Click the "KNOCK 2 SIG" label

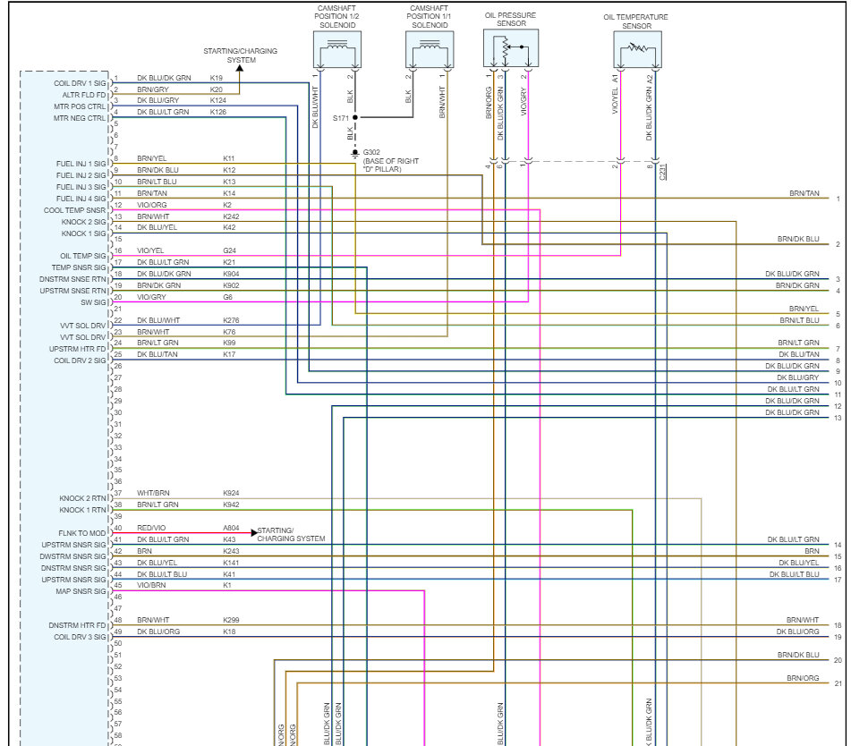point(83,222)
